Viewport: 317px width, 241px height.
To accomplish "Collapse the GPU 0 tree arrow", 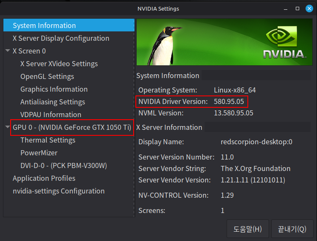I will (8, 127).
